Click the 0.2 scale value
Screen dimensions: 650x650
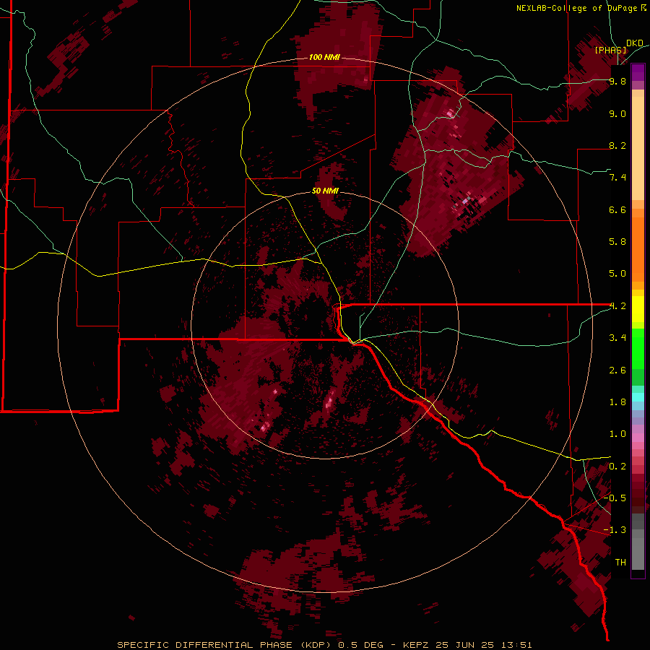click(617, 467)
